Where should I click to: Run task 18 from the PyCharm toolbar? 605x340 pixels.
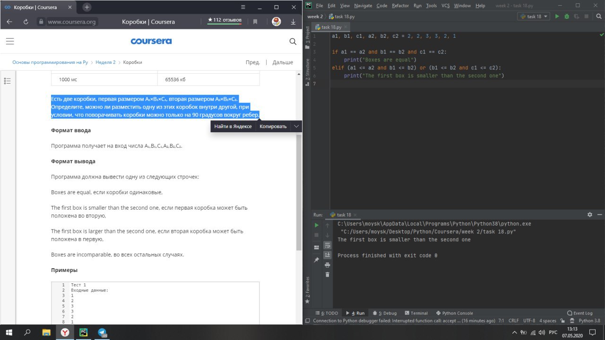coord(557,17)
